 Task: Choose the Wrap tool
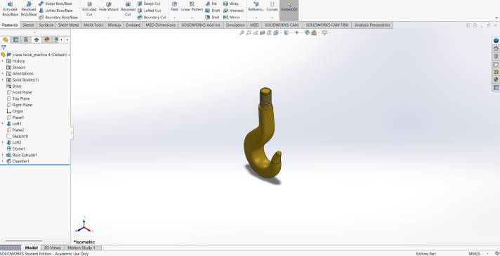tap(230, 4)
